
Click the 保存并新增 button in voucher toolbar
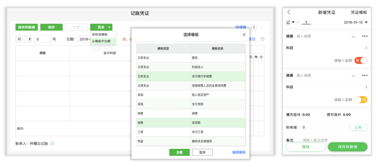tap(27, 27)
